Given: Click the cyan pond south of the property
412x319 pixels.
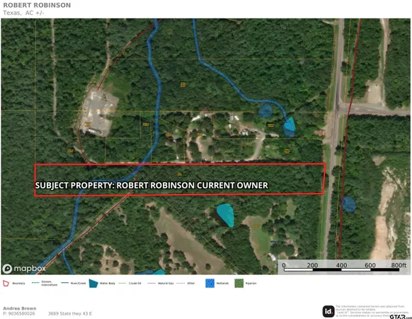Looking at the screenshot, I should point(226,215).
